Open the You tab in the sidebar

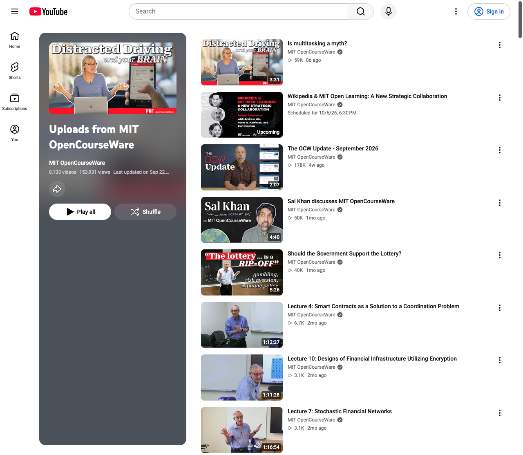click(x=15, y=133)
